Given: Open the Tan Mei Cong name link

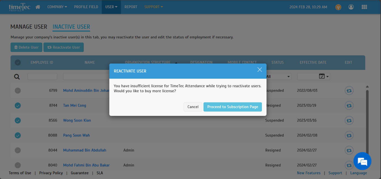Looking at the screenshot, I should pyautogui.click(x=75, y=106).
